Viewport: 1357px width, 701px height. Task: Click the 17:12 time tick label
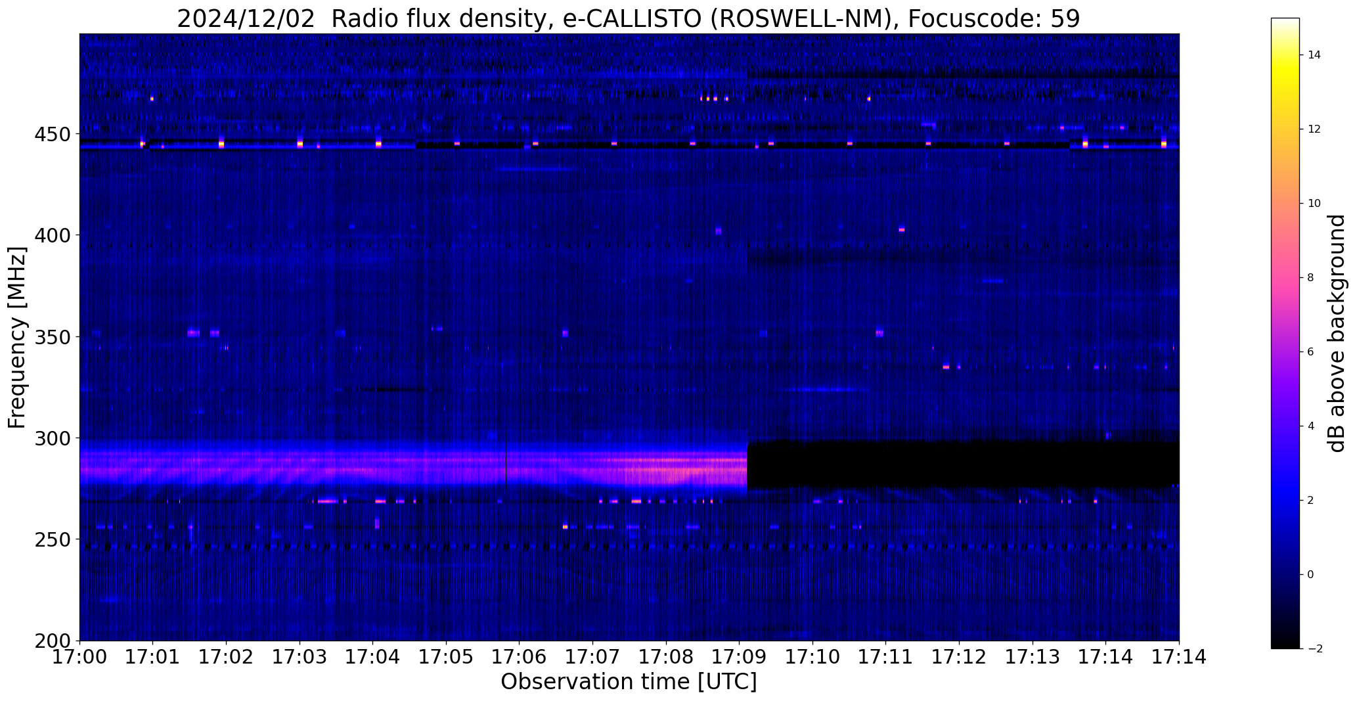(x=960, y=657)
